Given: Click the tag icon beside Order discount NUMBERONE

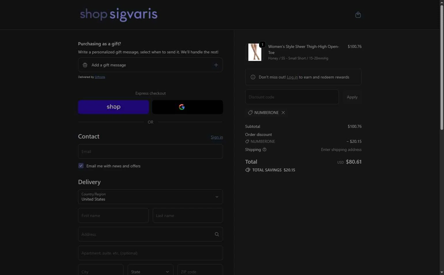Looking at the screenshot, I should pos(247,141).
